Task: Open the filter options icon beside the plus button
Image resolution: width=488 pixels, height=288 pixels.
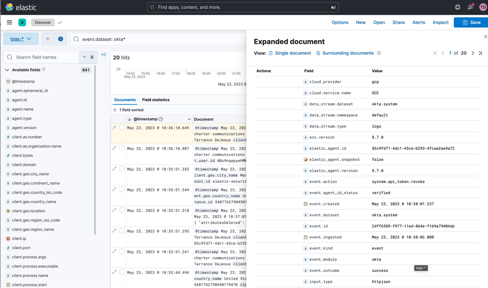Action: [48, 39]
